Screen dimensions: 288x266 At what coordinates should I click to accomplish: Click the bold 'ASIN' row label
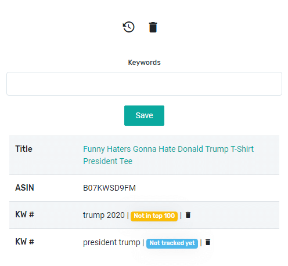[x=24, y=188]
